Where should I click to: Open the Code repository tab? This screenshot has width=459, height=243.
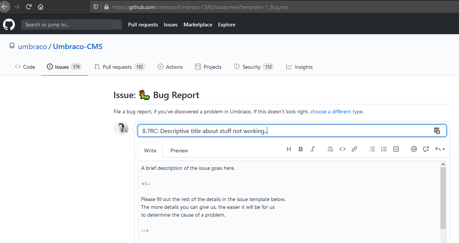(25, 67)
